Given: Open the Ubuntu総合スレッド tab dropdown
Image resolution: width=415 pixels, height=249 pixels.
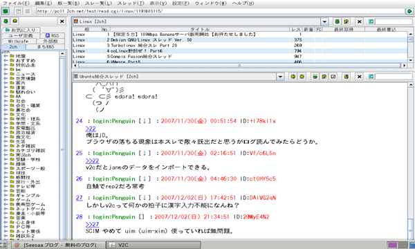Looking at the screenshot, I should pyautogui.click(x=280, y=77).
